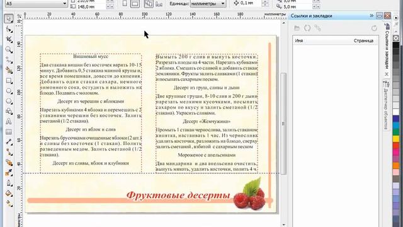Select the Blend effects tool
This screenshot has width=403, height=227.
8,163
